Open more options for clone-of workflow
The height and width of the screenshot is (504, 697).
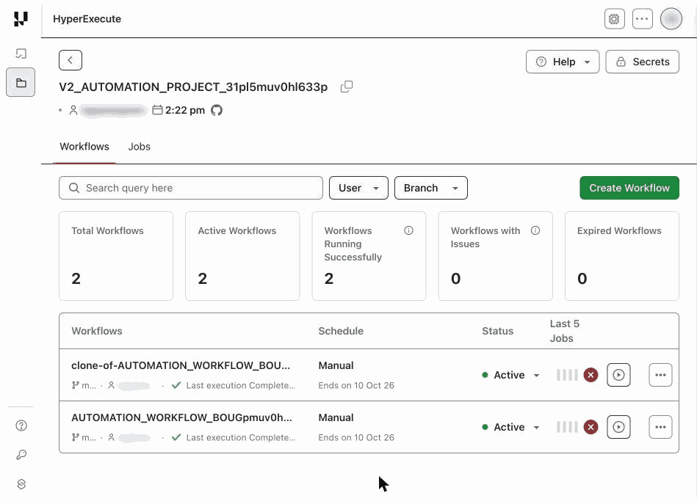click(x=660, y=375)
